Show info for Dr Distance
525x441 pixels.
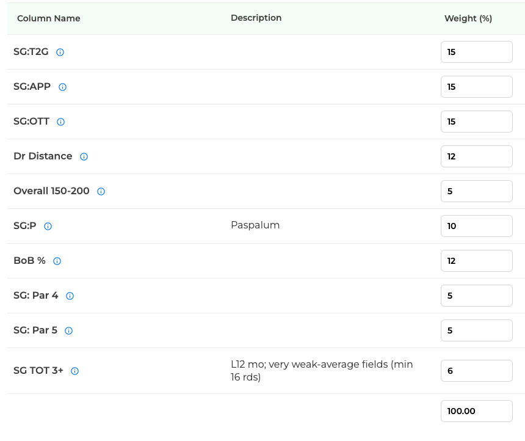tap(84, 156)
